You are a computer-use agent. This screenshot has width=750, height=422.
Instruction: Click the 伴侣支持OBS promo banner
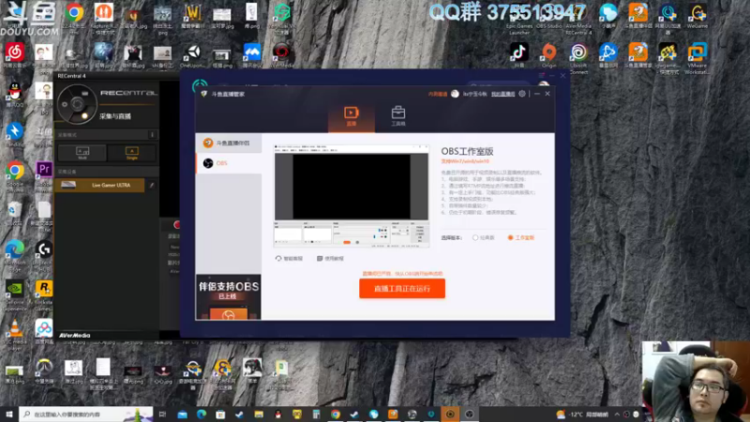click(229, 296)
